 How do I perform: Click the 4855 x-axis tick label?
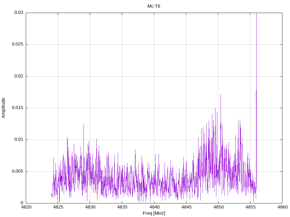250,207
